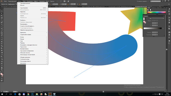Toggle the middle stroke gradient mode button

point(155,21)
